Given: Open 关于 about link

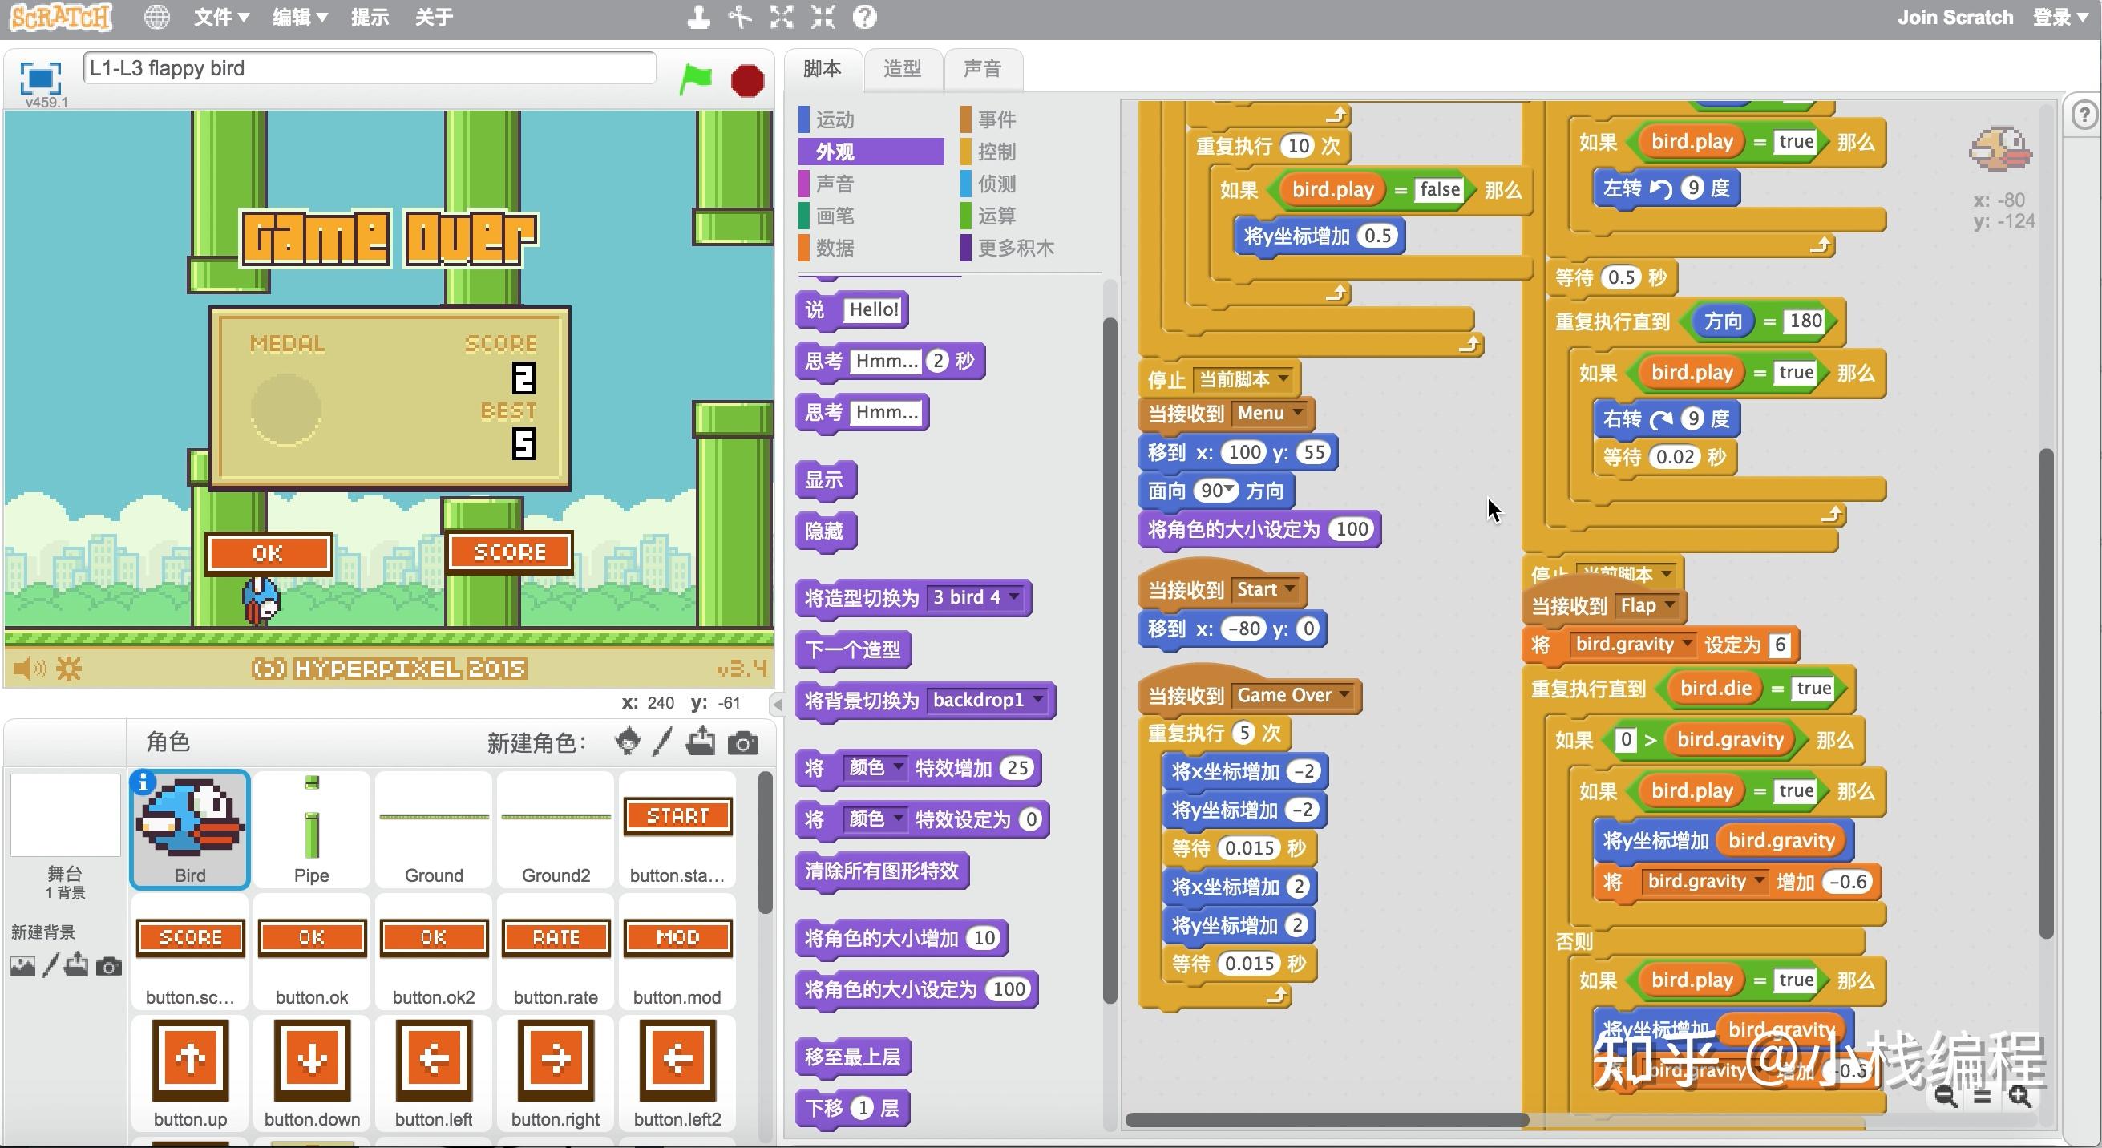Looking at the screenshot, I should click(433, 17).
